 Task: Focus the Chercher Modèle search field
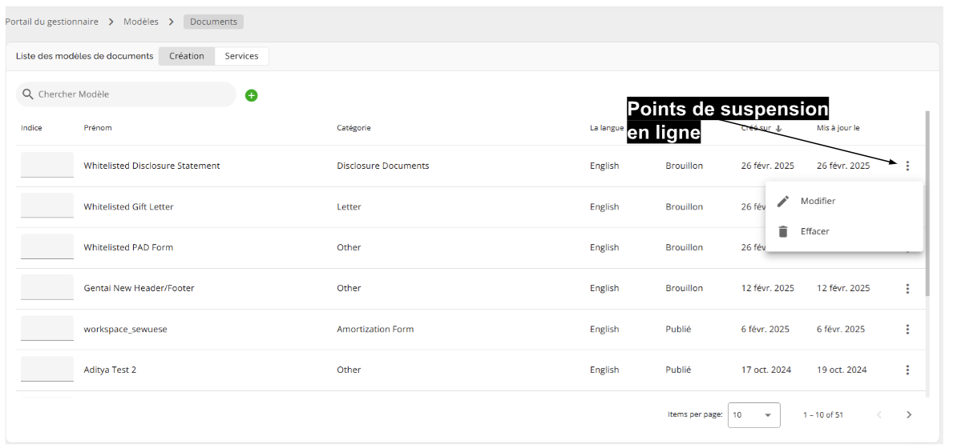(126, 94)
